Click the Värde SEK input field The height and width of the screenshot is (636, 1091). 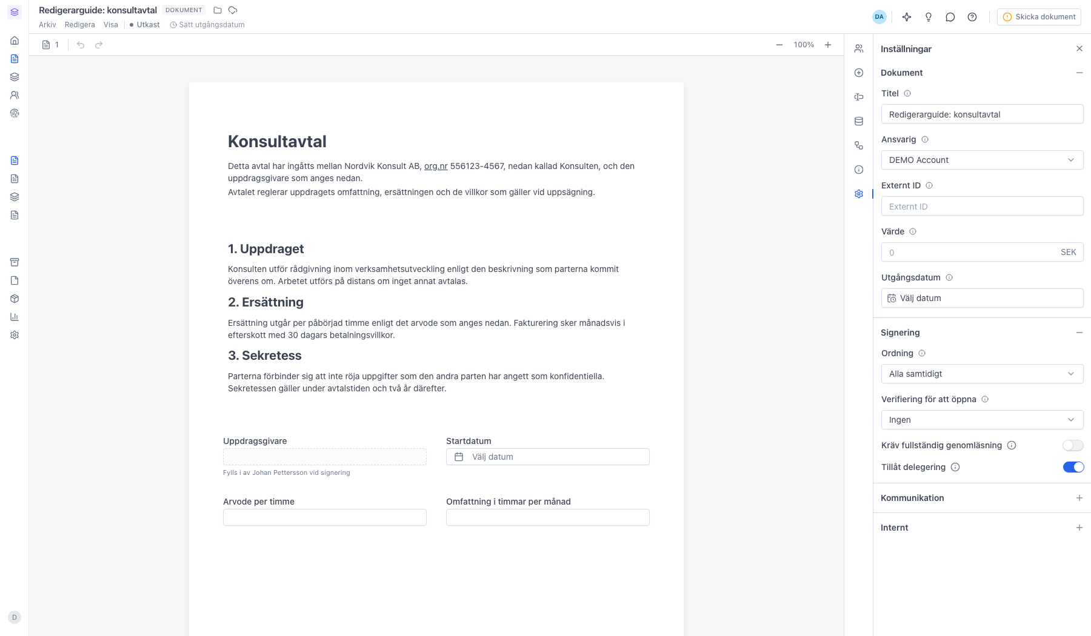pyautogui.click(x=982, y=252)
